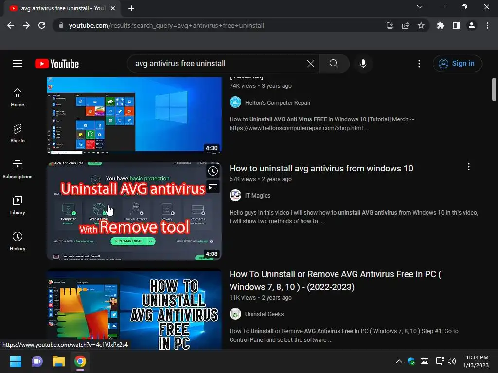The width and height of the screenshot is (498, 373).
Task: Click the browser address bar URL
Action: (166, 25)
